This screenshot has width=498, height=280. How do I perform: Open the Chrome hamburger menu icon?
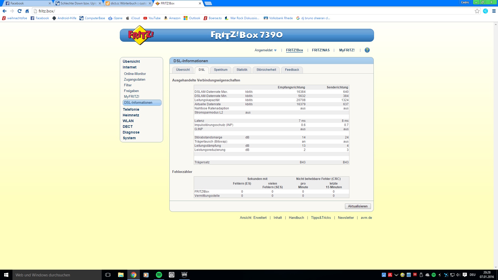[494, 11]
